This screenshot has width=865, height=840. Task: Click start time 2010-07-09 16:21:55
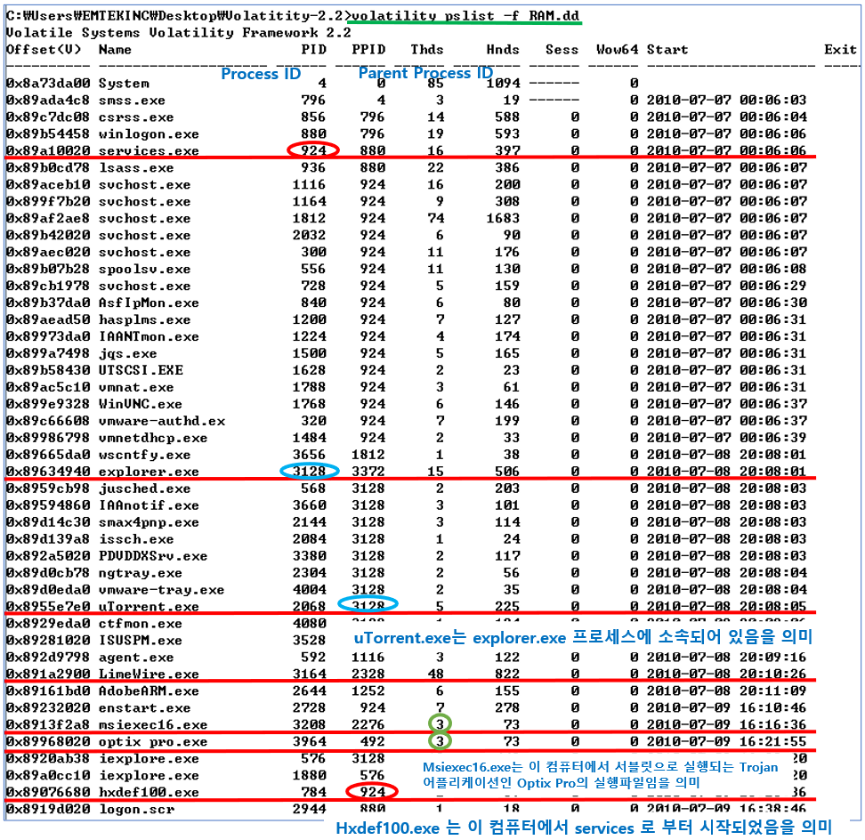726,742
